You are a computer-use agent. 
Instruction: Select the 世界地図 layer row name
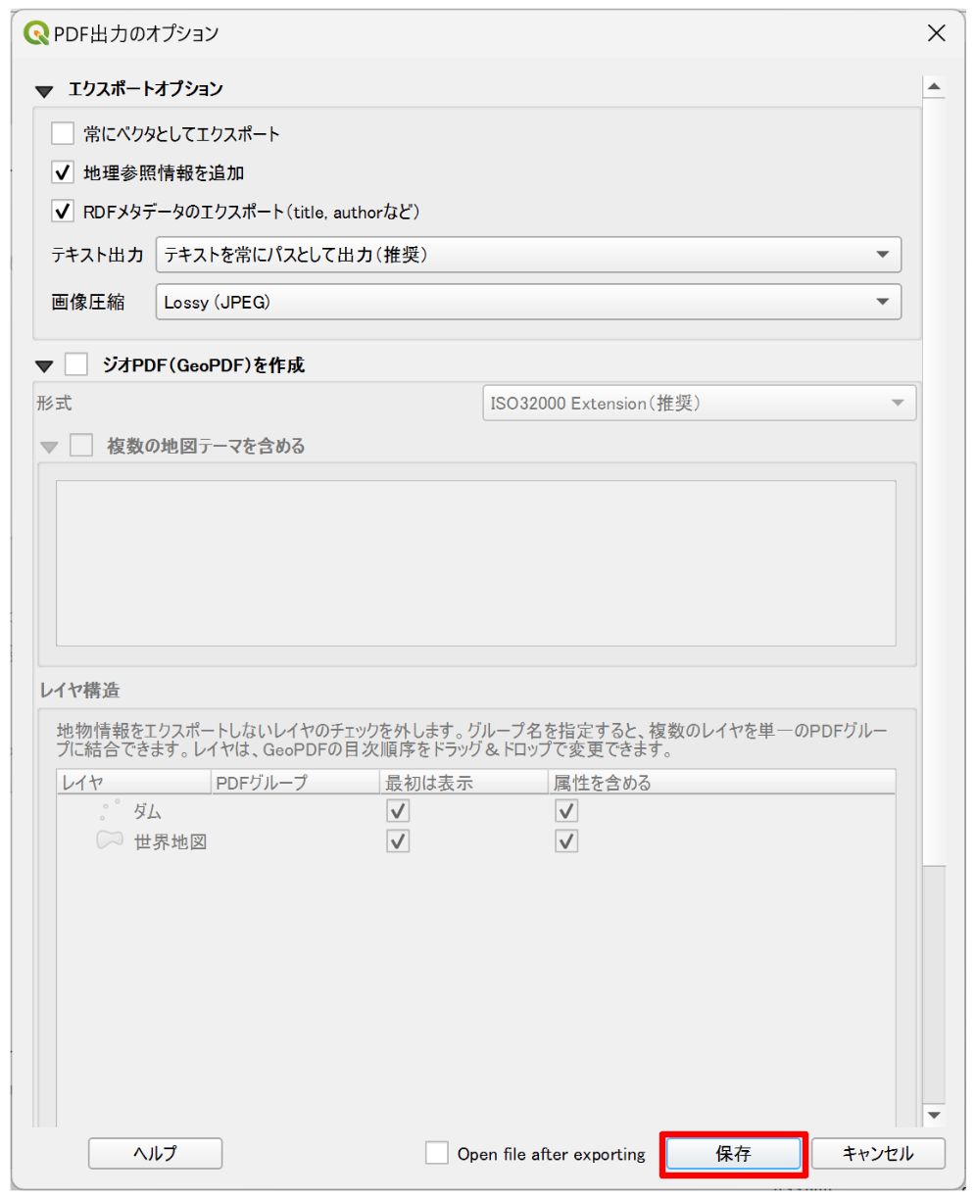pos(171,841)
